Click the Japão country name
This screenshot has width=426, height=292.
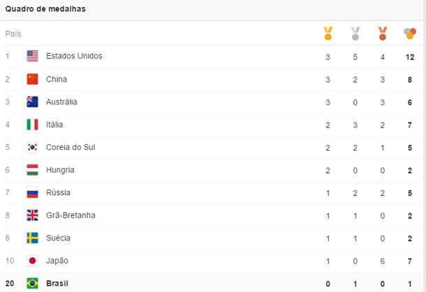[57, 261]
